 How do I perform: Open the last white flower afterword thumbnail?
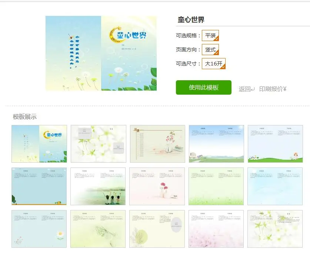(x=275, y=229)
